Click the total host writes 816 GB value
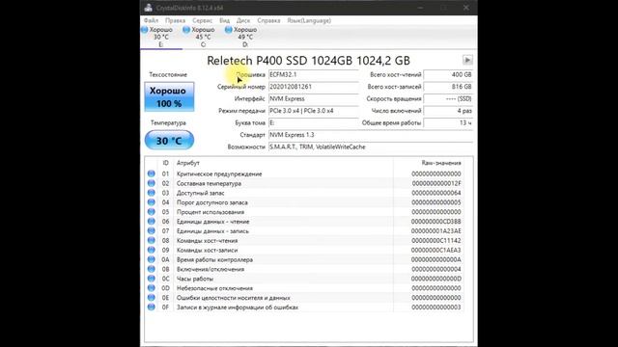The width and height of the screenshot is (618, 347). (x=448, y=87)
